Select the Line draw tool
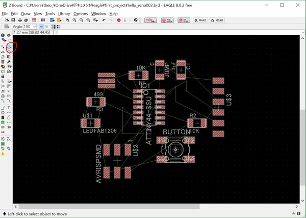 [3, 108]
